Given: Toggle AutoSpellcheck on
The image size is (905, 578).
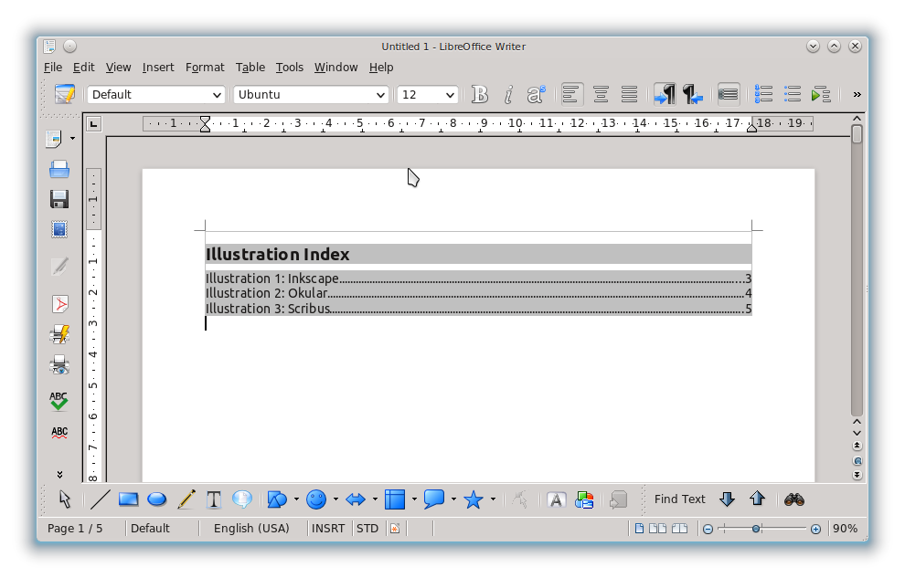Looking at the screenshot, I should [59, 431].
